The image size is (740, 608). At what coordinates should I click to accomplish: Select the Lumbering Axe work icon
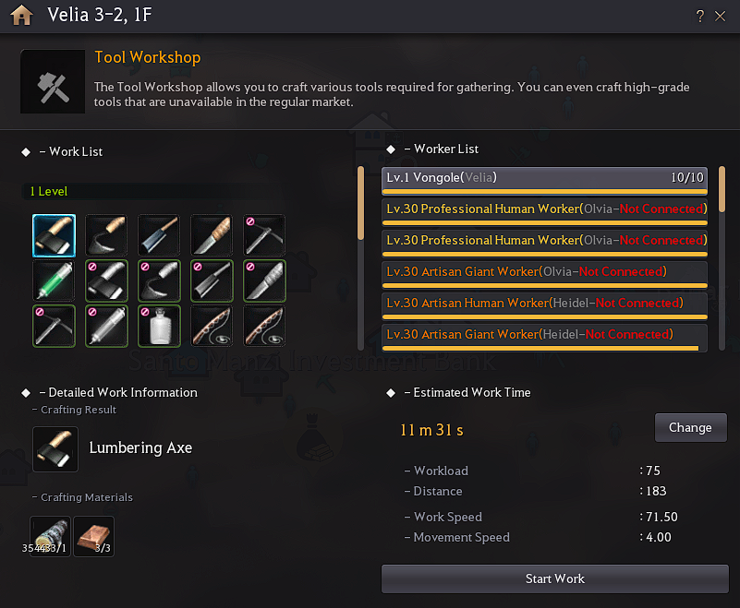(x=54, y=235)
